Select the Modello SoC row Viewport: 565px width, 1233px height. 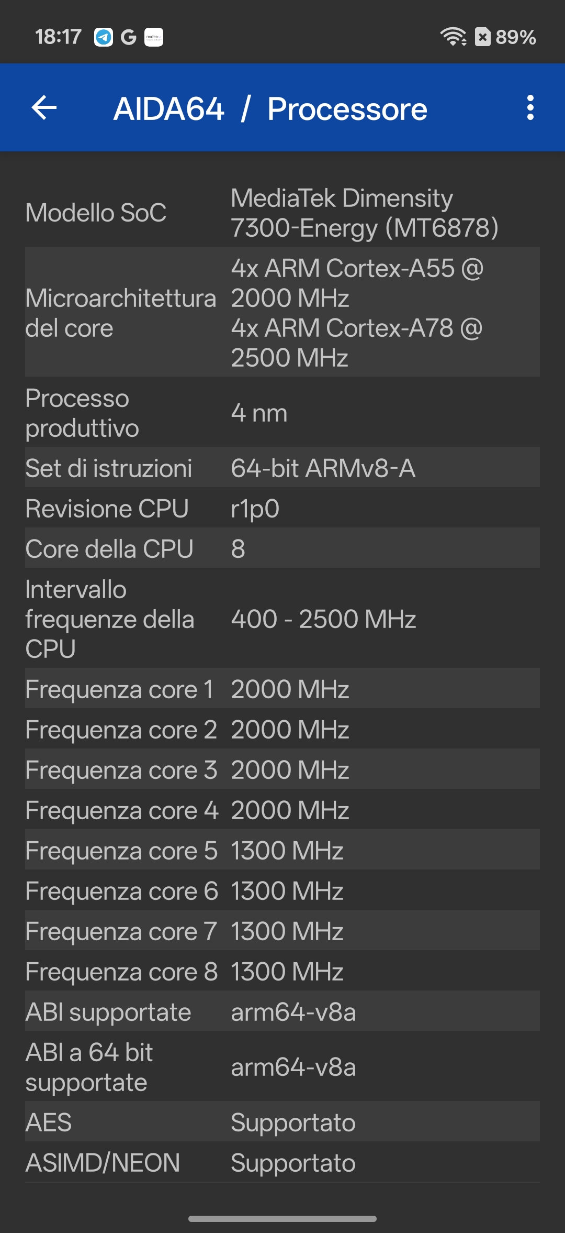282,213
